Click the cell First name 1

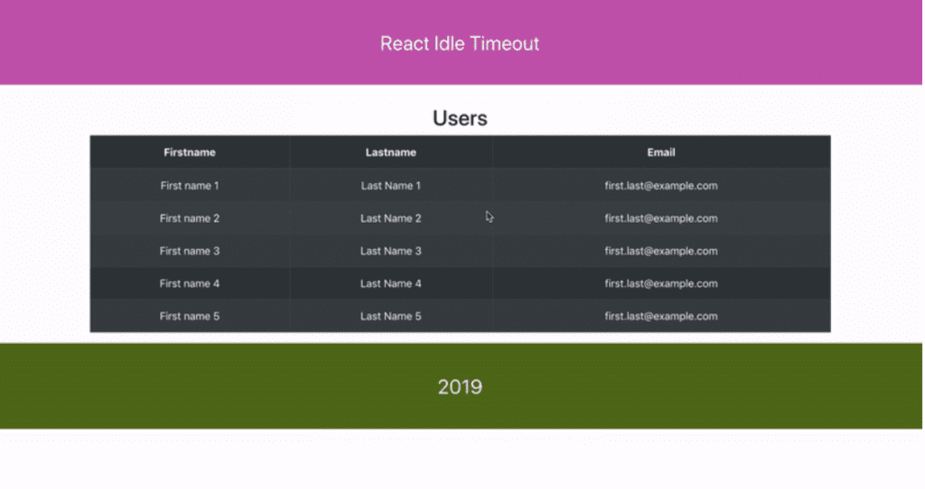click(190, 186)
